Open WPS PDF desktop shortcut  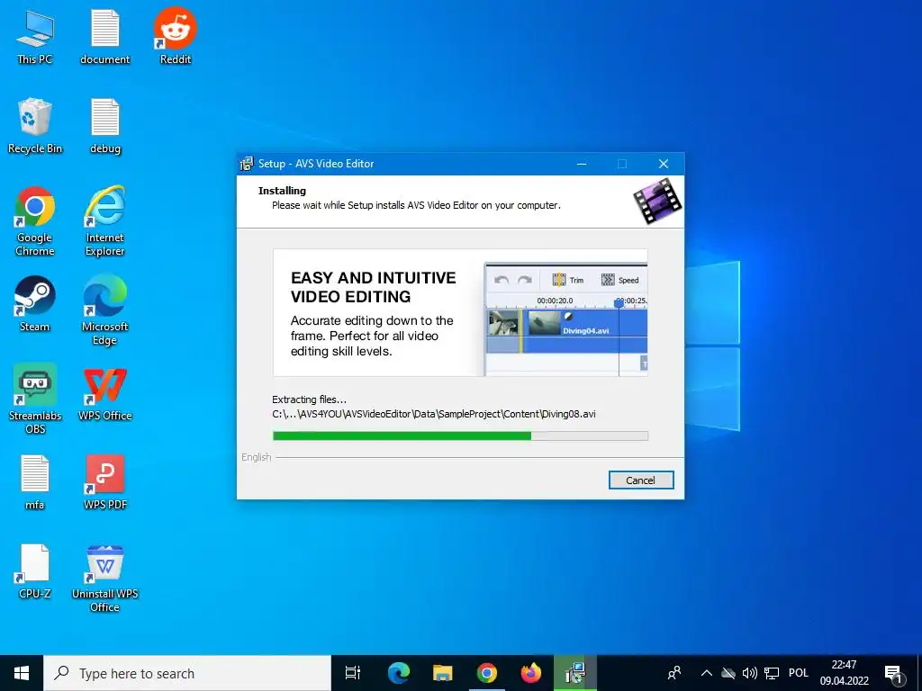point(105,482)
